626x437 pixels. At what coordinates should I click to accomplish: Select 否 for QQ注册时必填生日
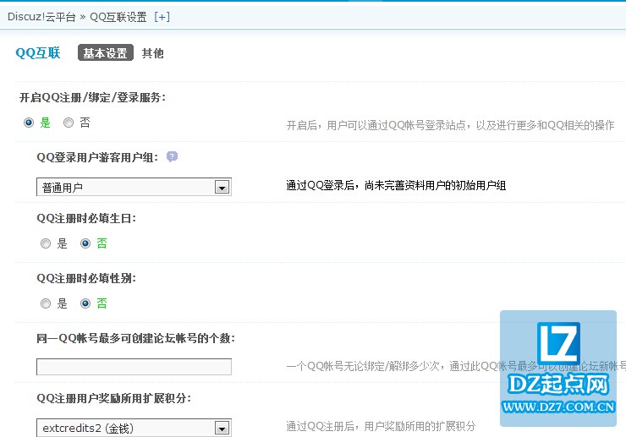tap(85, 243)
